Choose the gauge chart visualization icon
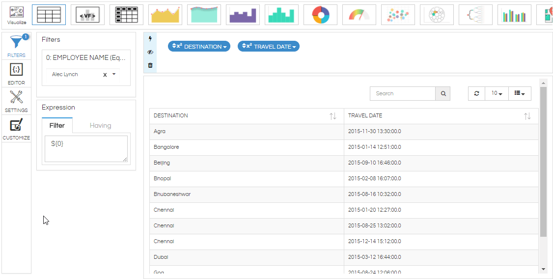This screenshot has width=553, height=279. [x=359, y=15]
